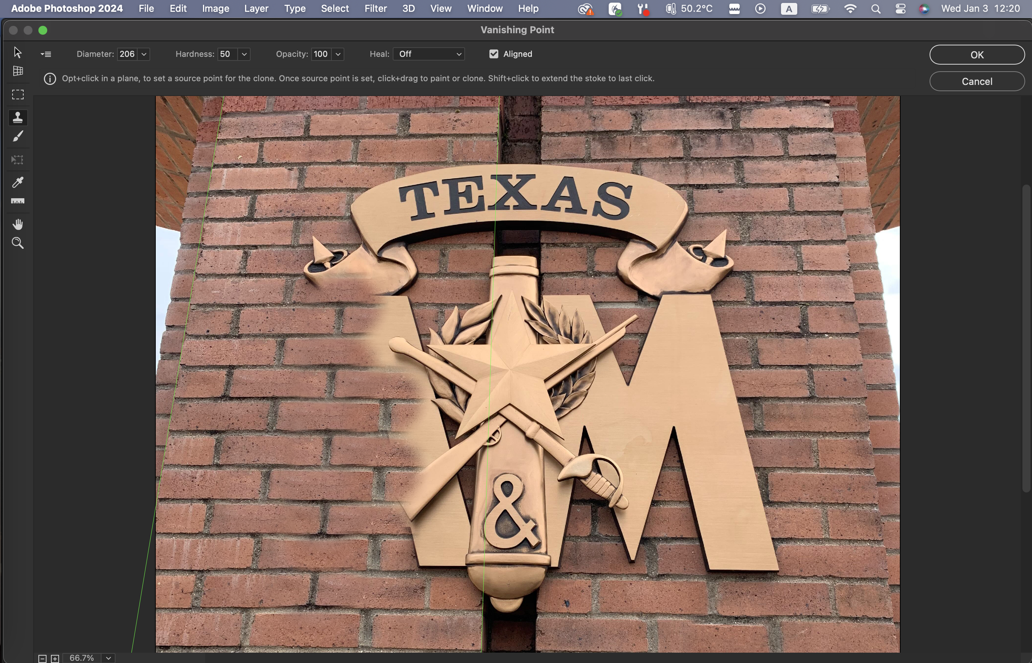
Task: Switch to the Hand tool
Action: pyautogui.click(x=18, y=224)
